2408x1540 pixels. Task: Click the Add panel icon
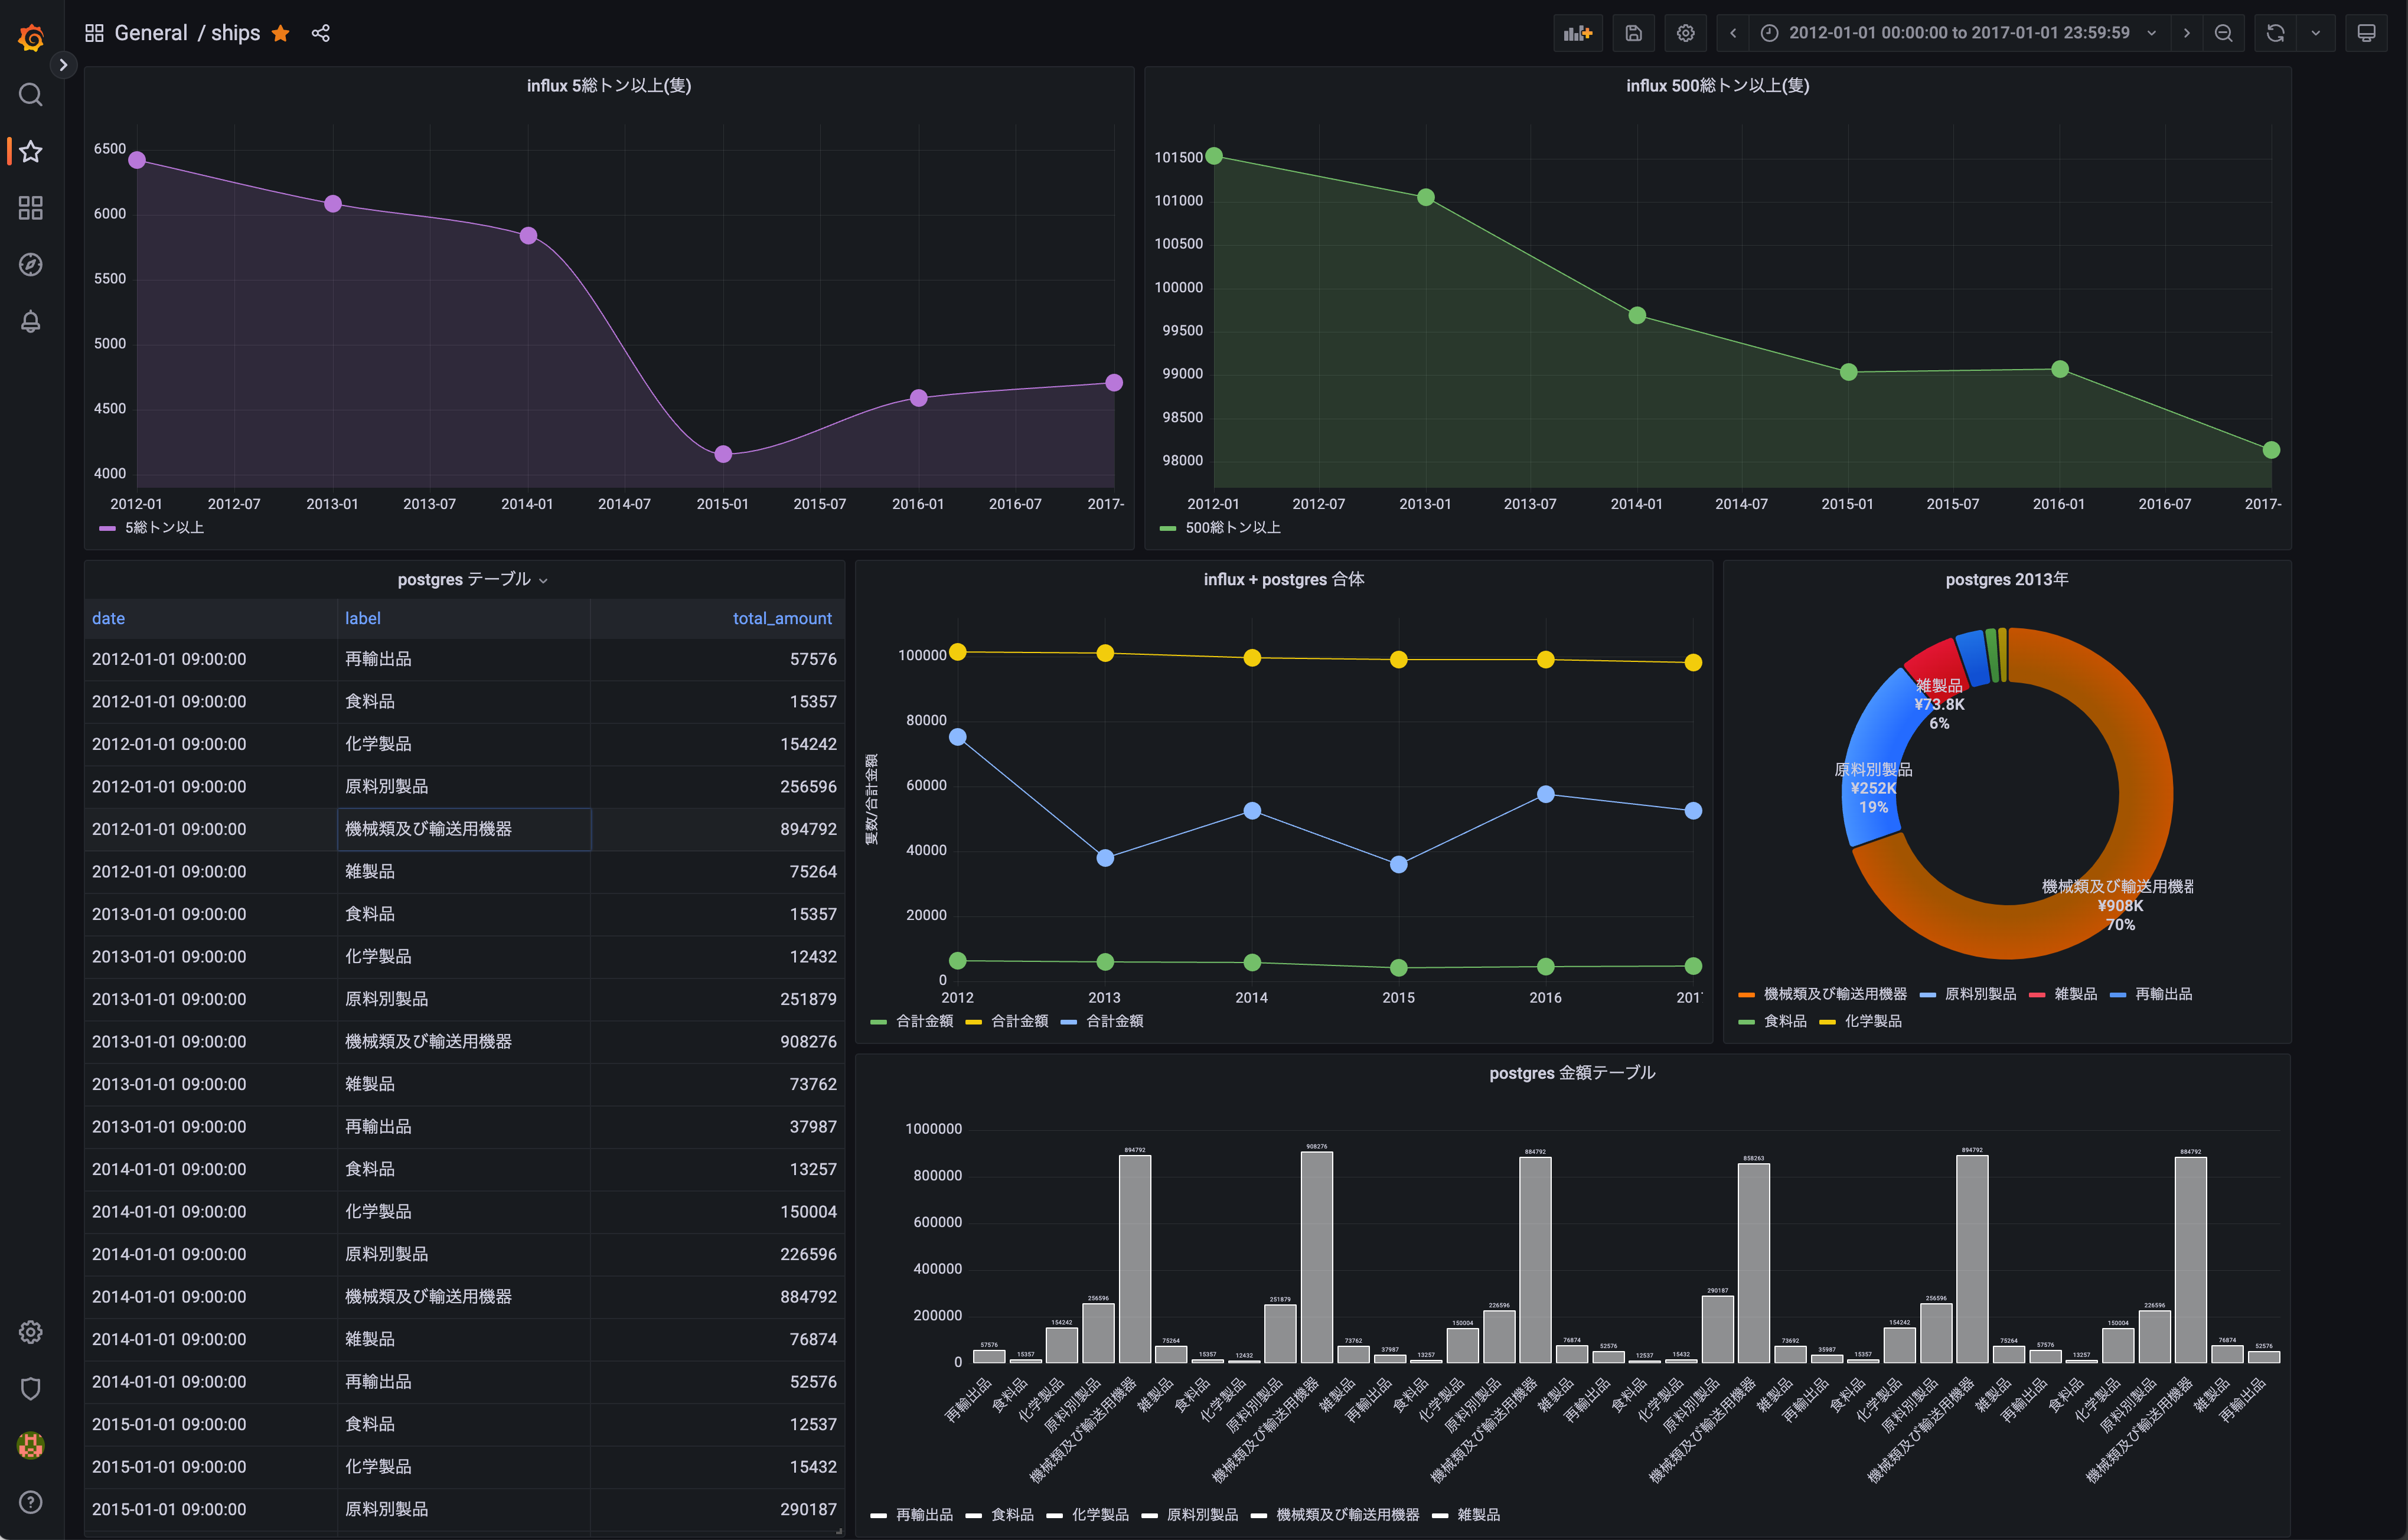point(1577,33)
